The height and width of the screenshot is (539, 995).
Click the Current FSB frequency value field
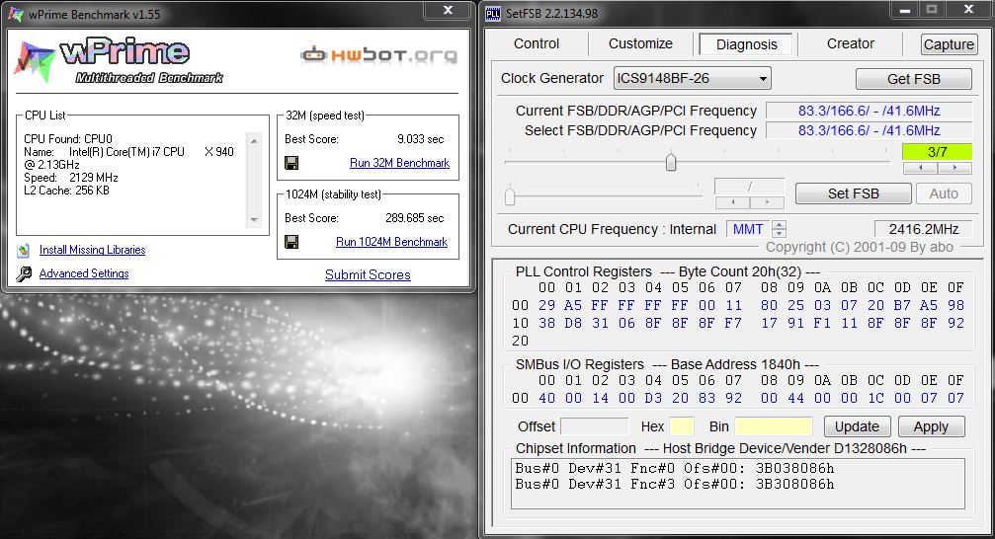coord(869,111)
